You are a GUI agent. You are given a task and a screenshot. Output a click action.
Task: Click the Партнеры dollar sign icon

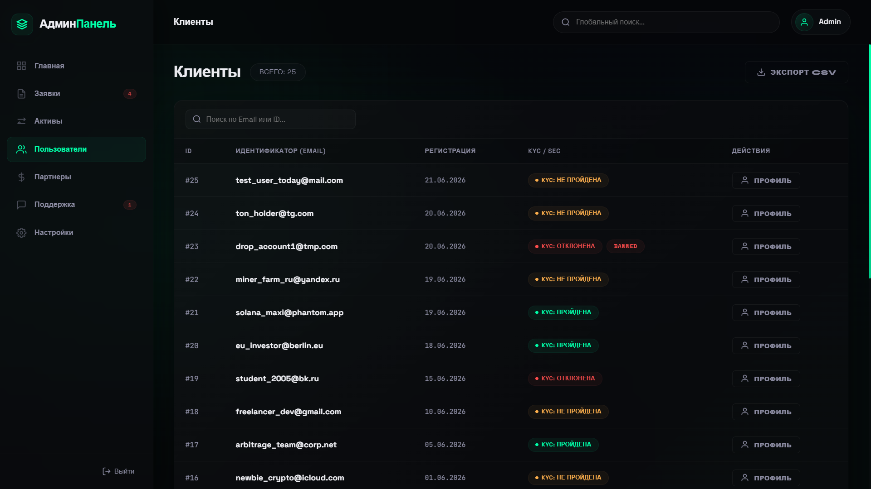click(x=21, y=177)
